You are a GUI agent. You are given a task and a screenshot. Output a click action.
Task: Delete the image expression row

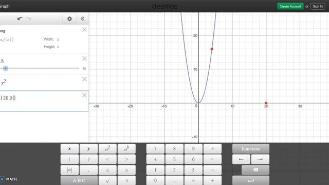point(84,30)
